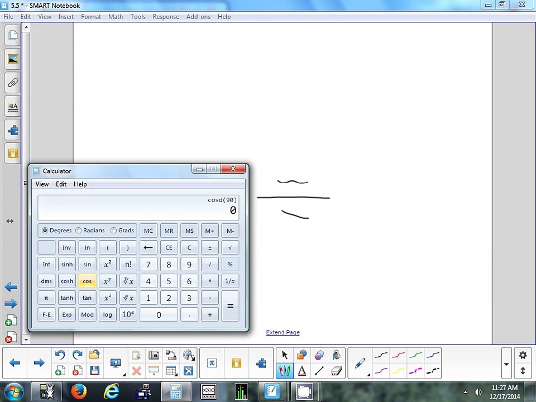Select the Pens tool

pos(284,371)
